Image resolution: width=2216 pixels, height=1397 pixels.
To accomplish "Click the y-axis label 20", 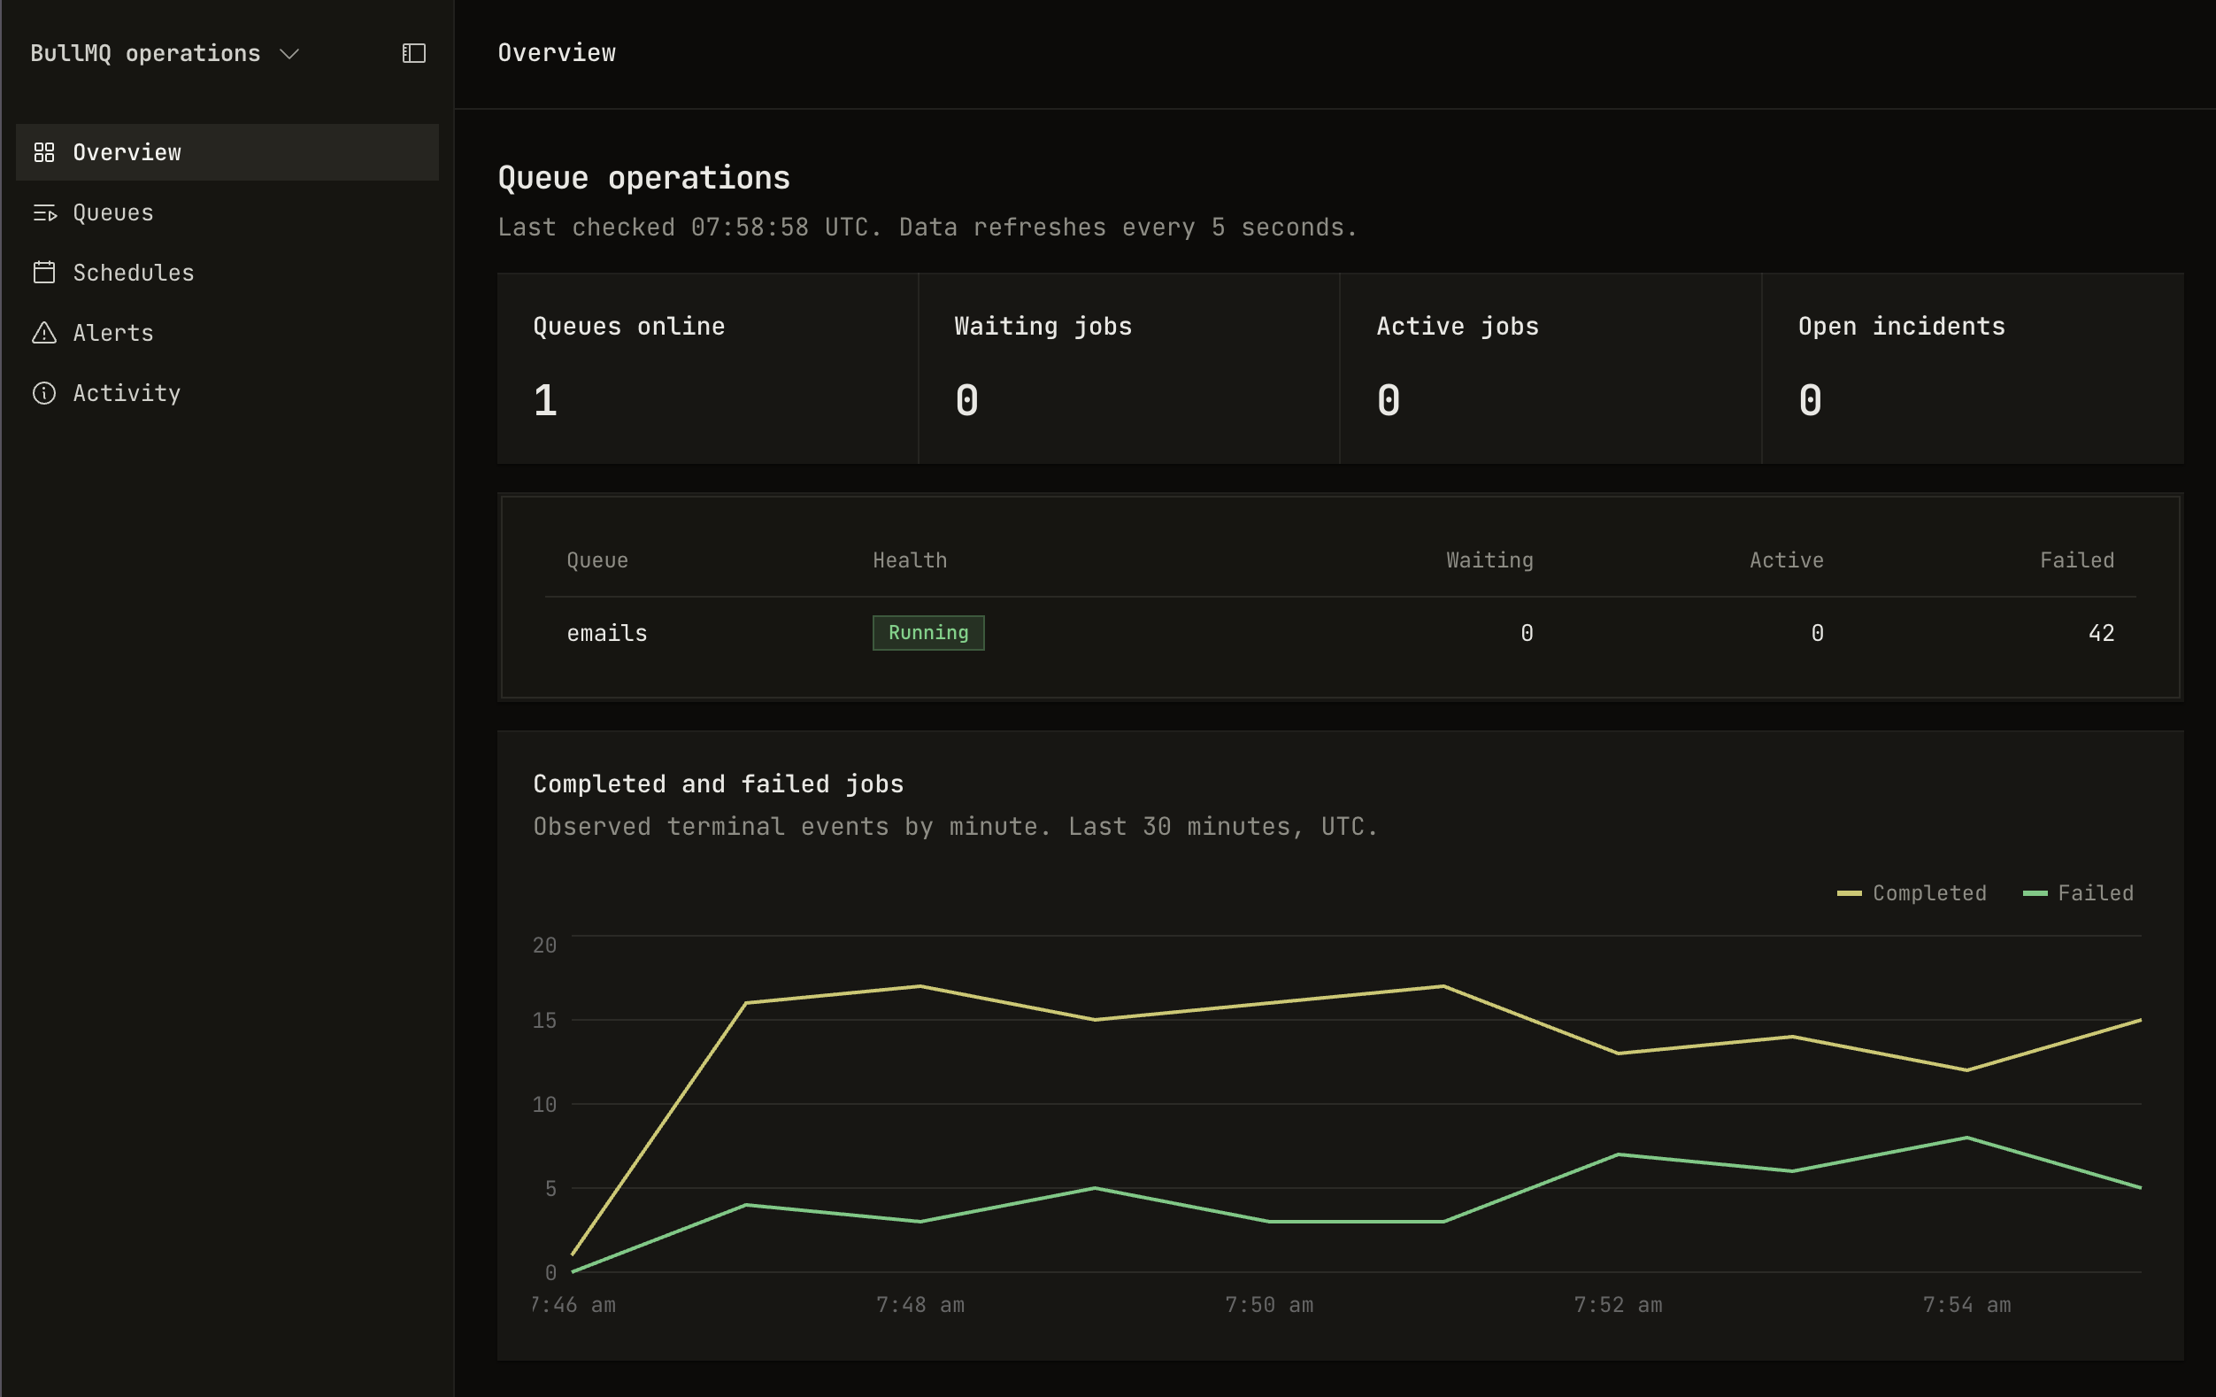I will tap(545, 945).
